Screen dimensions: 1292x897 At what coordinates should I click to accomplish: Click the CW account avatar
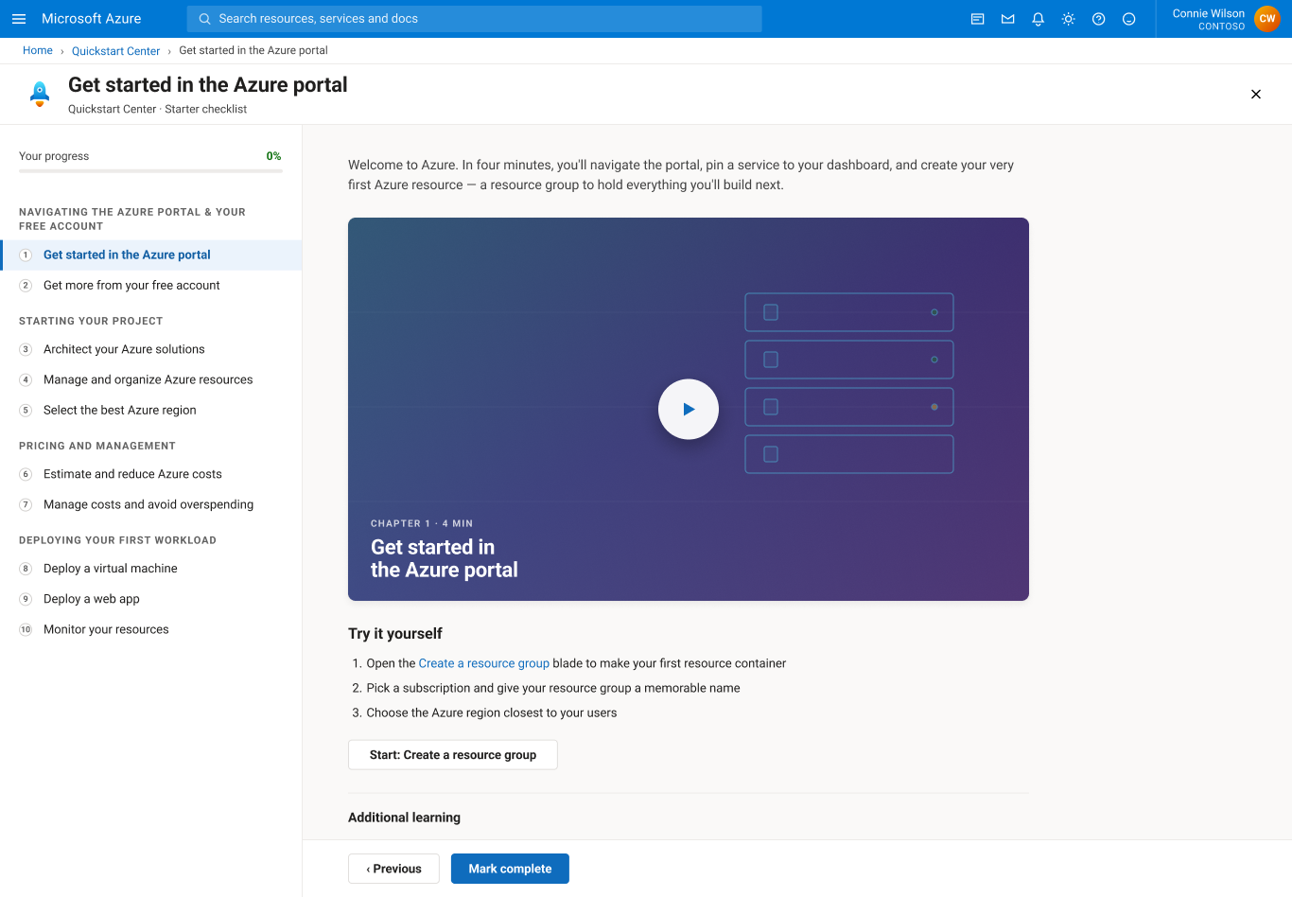[x=1267, y=19]
